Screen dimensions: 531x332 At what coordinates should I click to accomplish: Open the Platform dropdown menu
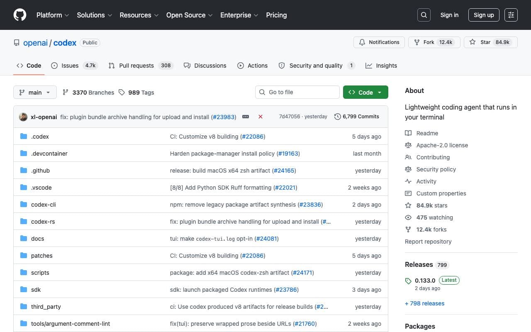tap(52, 15)
